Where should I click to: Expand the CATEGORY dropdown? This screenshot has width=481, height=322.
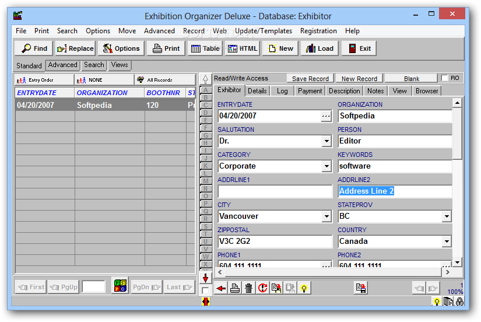(x=326, y=166)
